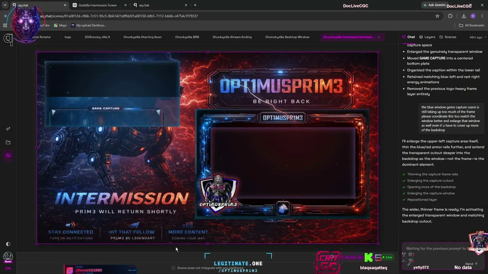Switch to the Layers panel tab
Viewport: 488px width, 274px height.
[427, 37]
